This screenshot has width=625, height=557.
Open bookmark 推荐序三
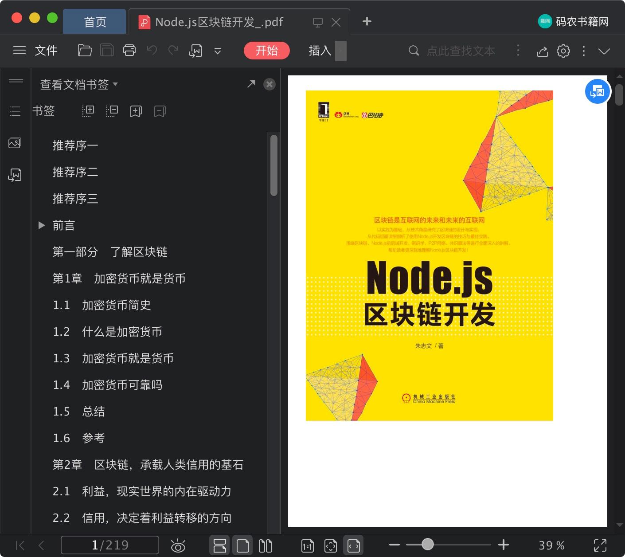point(75,199)
